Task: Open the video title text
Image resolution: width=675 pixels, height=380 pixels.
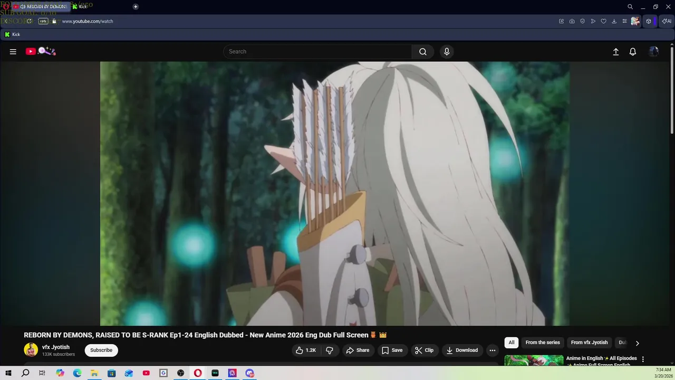Action: pos(205,335)
